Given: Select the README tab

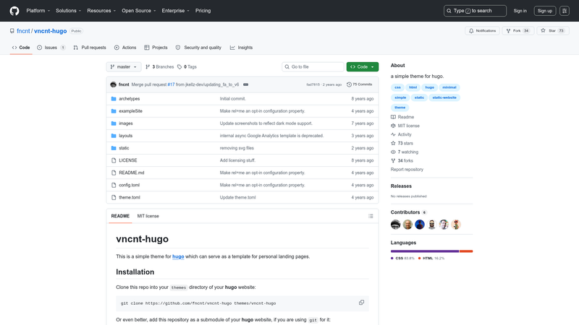Looking at the screenshot, I should pyautogui.click(x=120, y=216).
